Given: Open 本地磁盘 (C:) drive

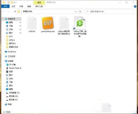Looking at the screenshot, I should click(14, 93).
